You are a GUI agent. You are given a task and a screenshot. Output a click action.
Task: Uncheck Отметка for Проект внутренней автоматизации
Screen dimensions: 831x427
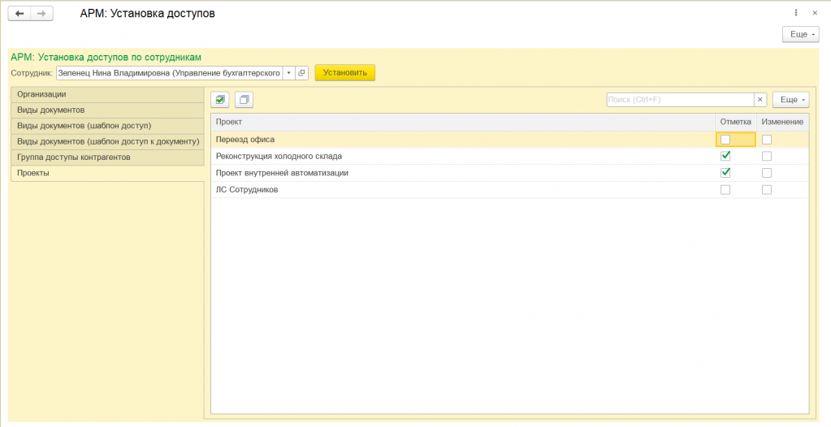click(x=725, y=173)
